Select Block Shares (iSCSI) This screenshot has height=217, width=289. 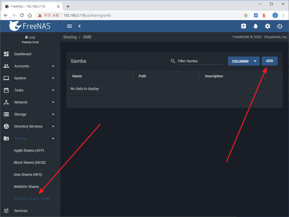point(30,162)
